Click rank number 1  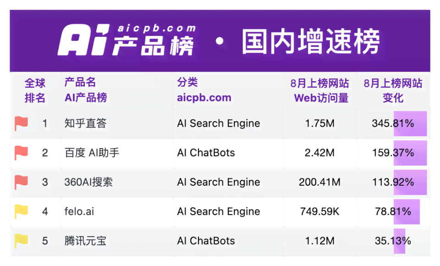[45, 123]
